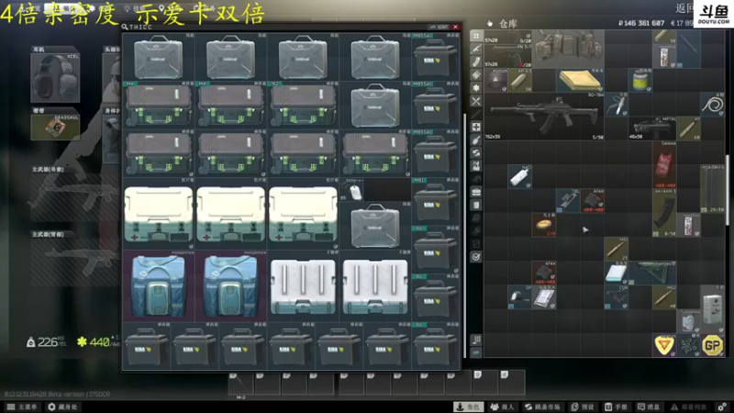The width and height of the screenshot is (734, 413).
Task: Select the tactical chest rig in stash
Action: [x=568, y=50]
